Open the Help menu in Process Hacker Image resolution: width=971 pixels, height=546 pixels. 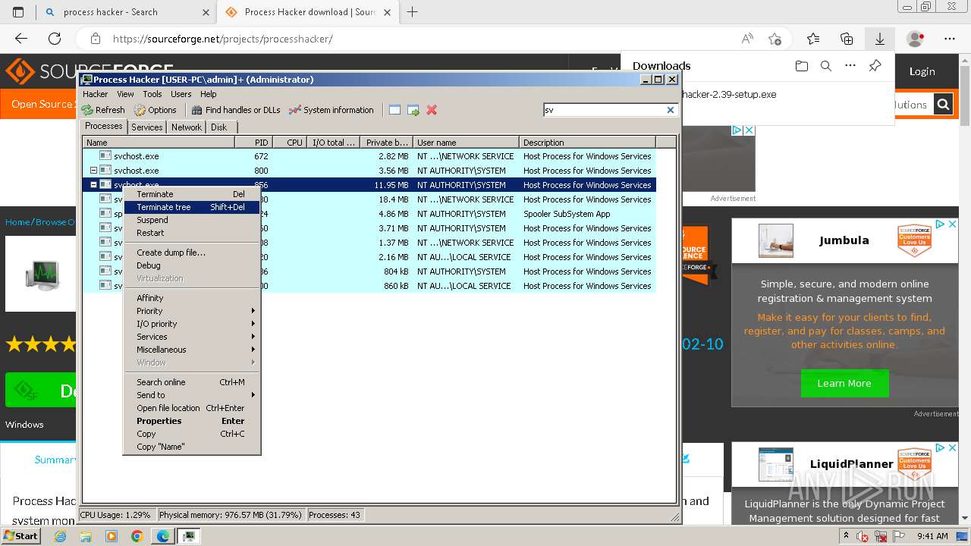point(209,94)
